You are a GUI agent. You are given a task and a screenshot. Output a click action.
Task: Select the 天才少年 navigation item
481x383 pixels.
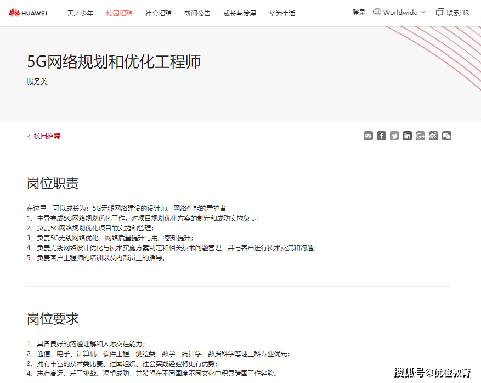[x=80, y=13]
